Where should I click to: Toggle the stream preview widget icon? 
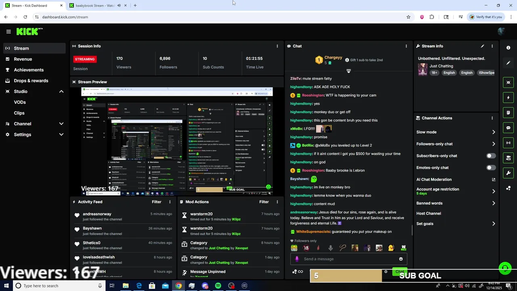(x=508, y=82)
